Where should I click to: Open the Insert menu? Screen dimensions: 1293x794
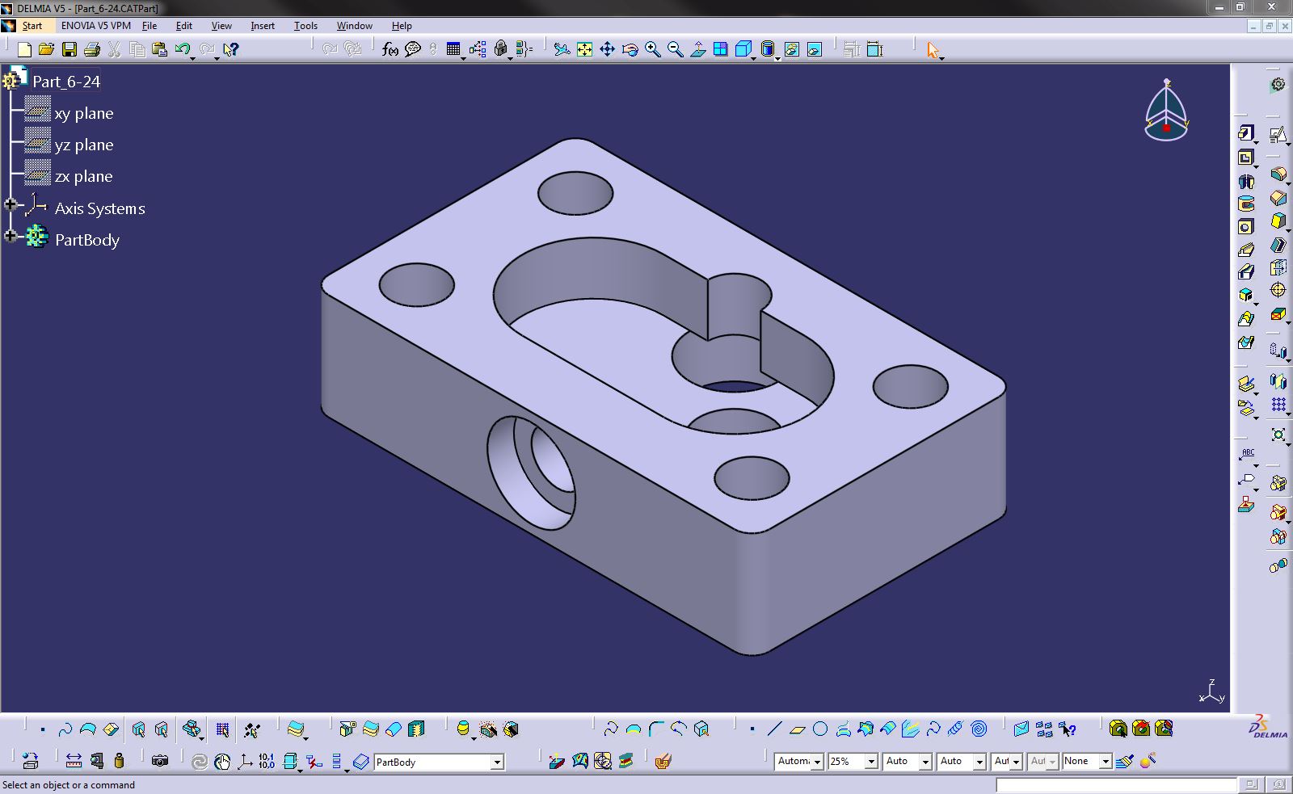263,26
